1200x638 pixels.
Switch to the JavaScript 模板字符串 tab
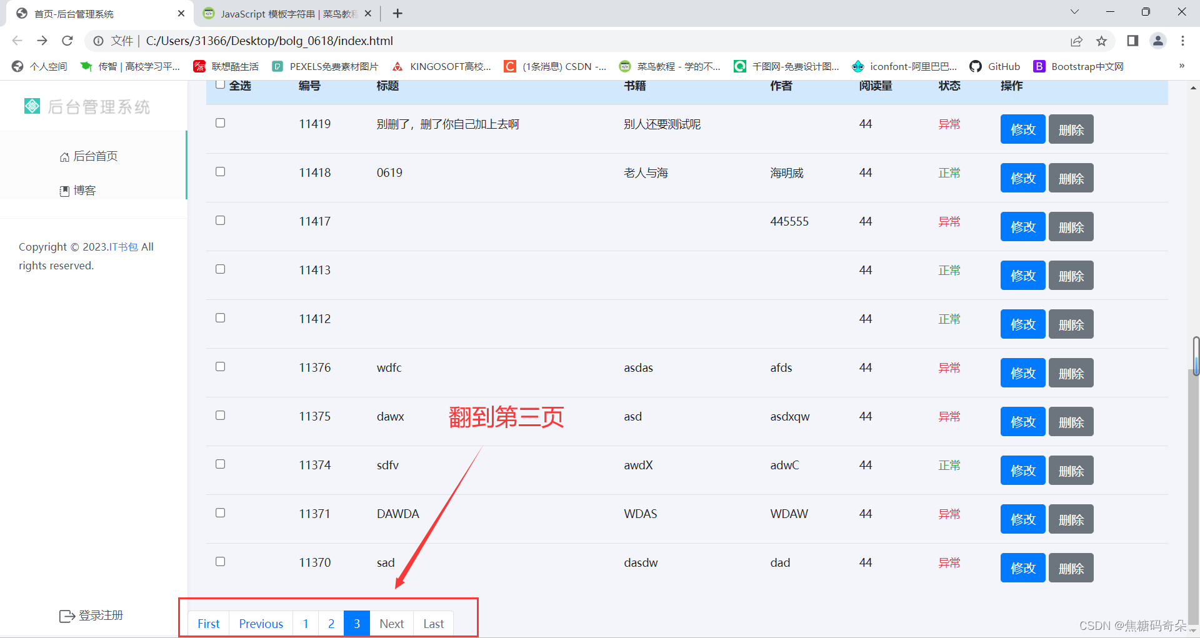click(287, 13)
